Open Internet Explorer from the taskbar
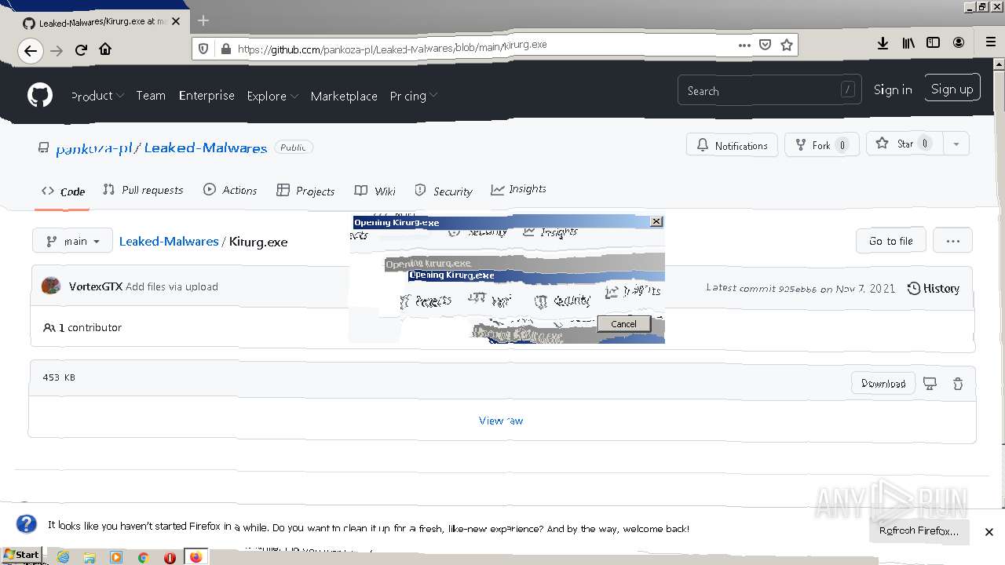Screen dimensions: 1005x565 tap(64, 557)
